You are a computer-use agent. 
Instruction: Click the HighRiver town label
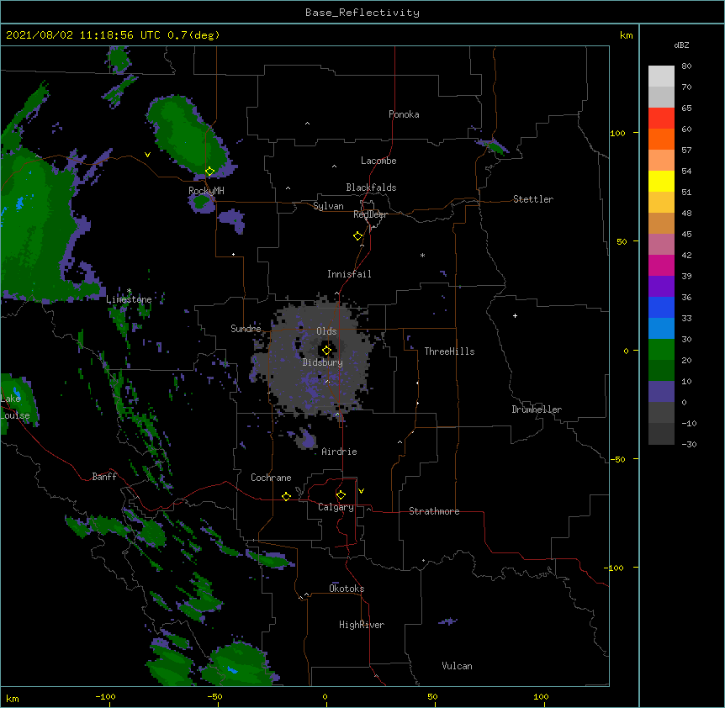(x=362, y=625)
